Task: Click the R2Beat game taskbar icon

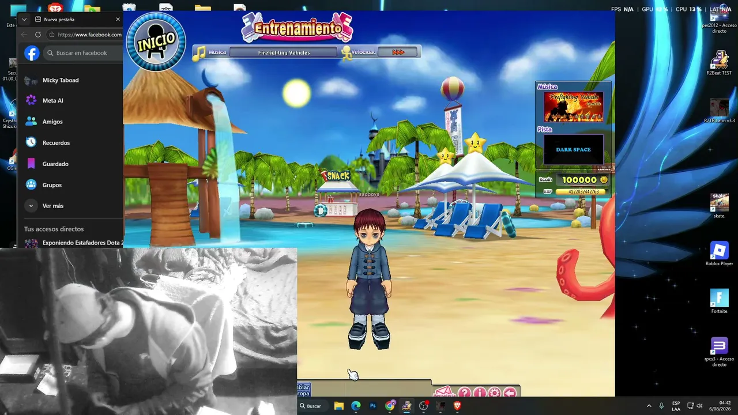Action: point(407,406)
